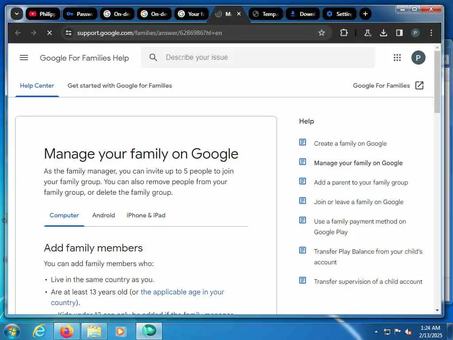Launch Firefox from the taskbar
This screenshot has width=453, height=340.
tap(66, 331)
